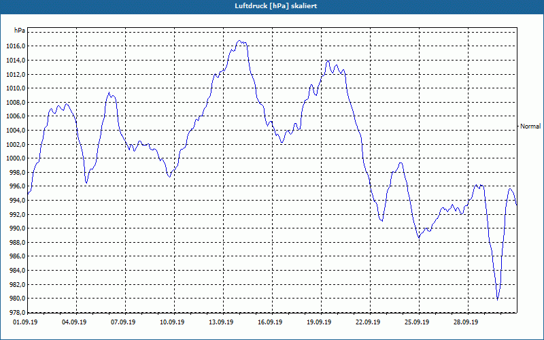This screenshot has height=340, width=544.
Task: Select the 988,0 axis value
Action: (19, 243)
